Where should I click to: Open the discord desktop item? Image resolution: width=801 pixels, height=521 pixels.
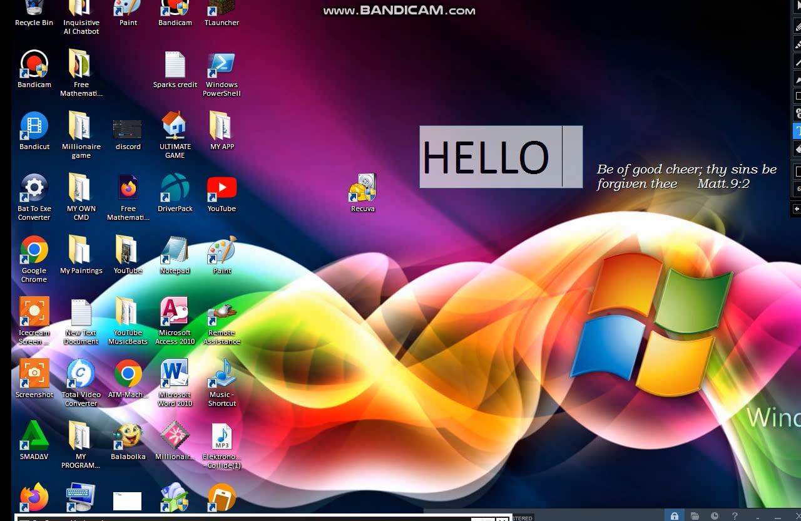tap(128, 135)
